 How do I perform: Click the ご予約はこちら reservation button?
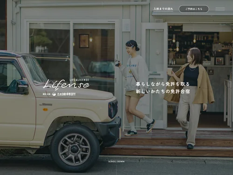[194, 9]
